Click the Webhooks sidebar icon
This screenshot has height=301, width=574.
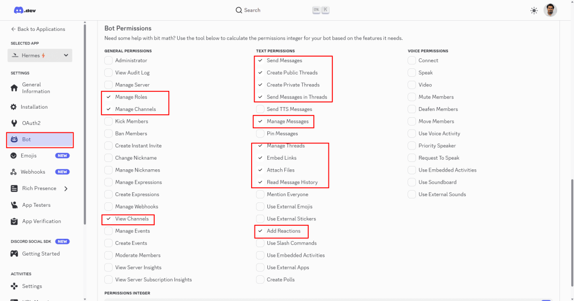click(x=14, y=172)
